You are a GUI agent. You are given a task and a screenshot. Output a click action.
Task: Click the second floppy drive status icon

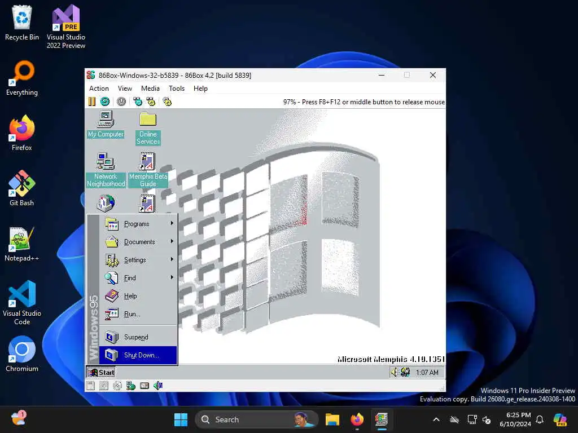(x=104, y=386)
